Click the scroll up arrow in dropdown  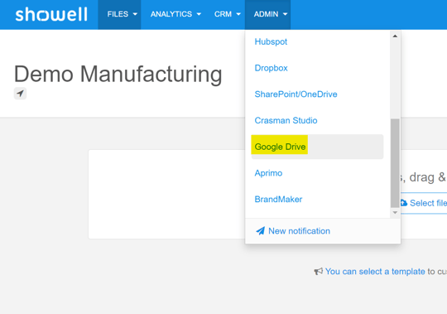pyautogui.click(x=395, y=36)
